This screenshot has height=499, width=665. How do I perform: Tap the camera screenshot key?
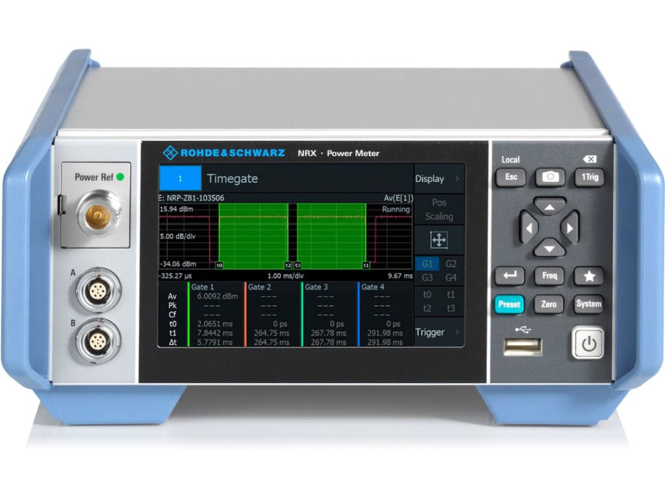click(550, 177)
